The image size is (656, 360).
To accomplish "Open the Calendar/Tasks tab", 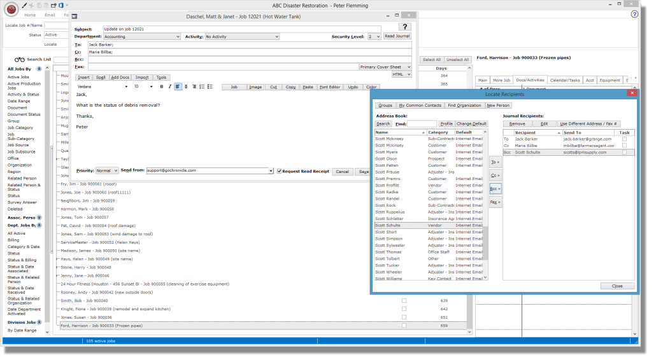I will pos(565,80).
